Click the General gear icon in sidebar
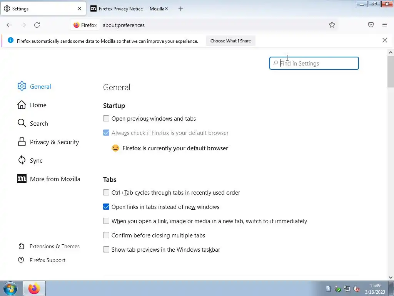The image size is (394, 296). (x=22, y=86)
